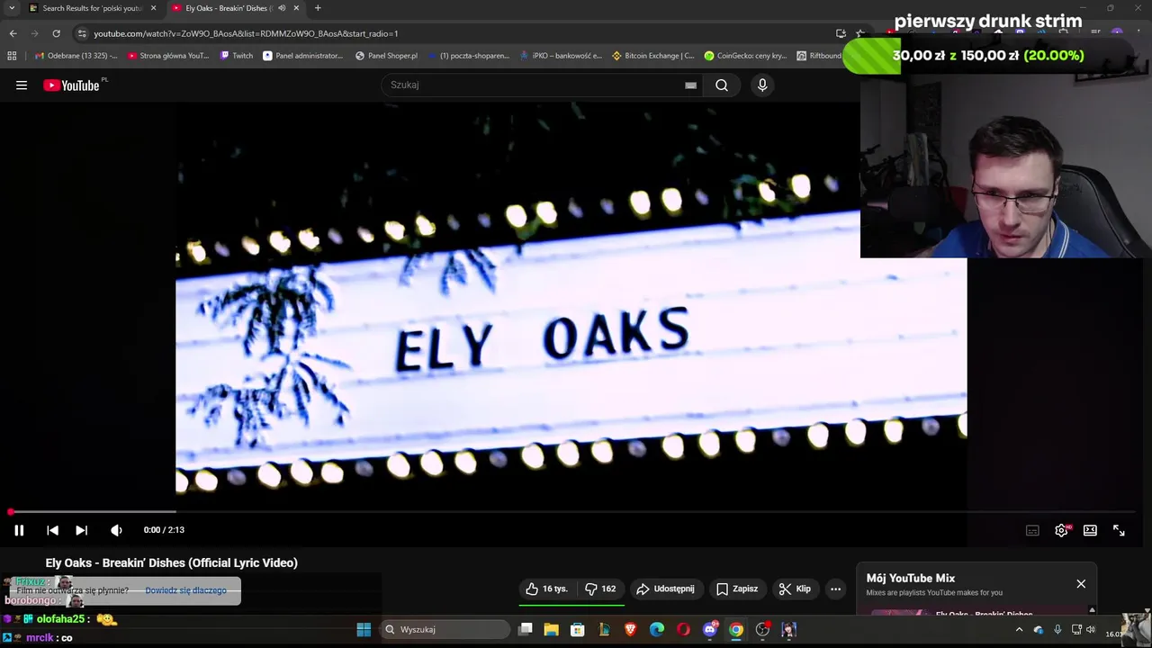Reload the current page
The height and width of the screenshot is (648, 1152).
(x=56, y=33)
